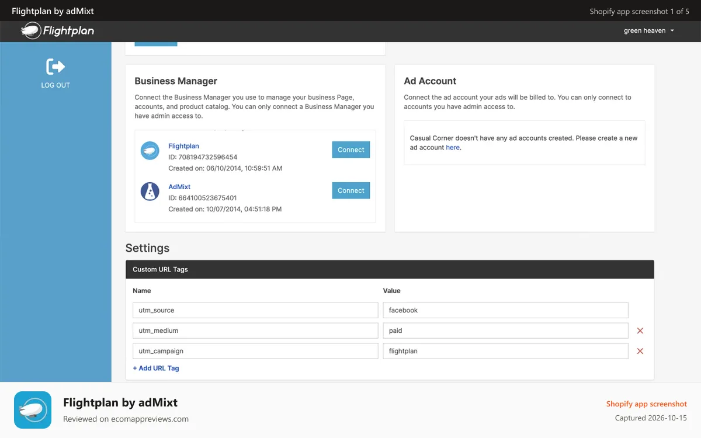Click the Flightplan blimp logo in header
Screen dimensions: 701x438
(x=57, y=30)
